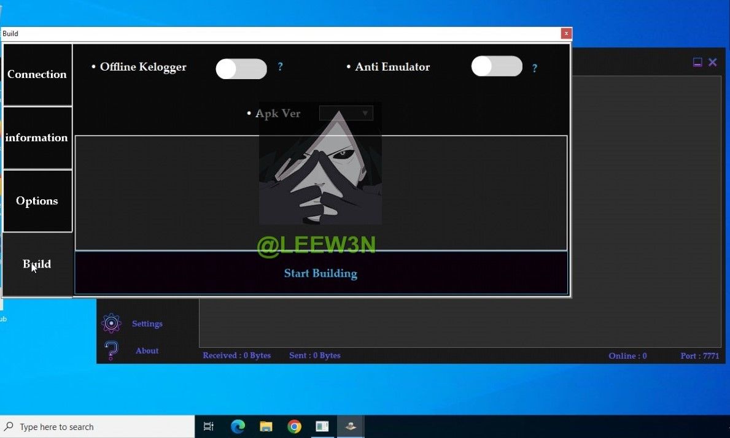Open Google Chrome from the taskbar

[x=294, y=426]
